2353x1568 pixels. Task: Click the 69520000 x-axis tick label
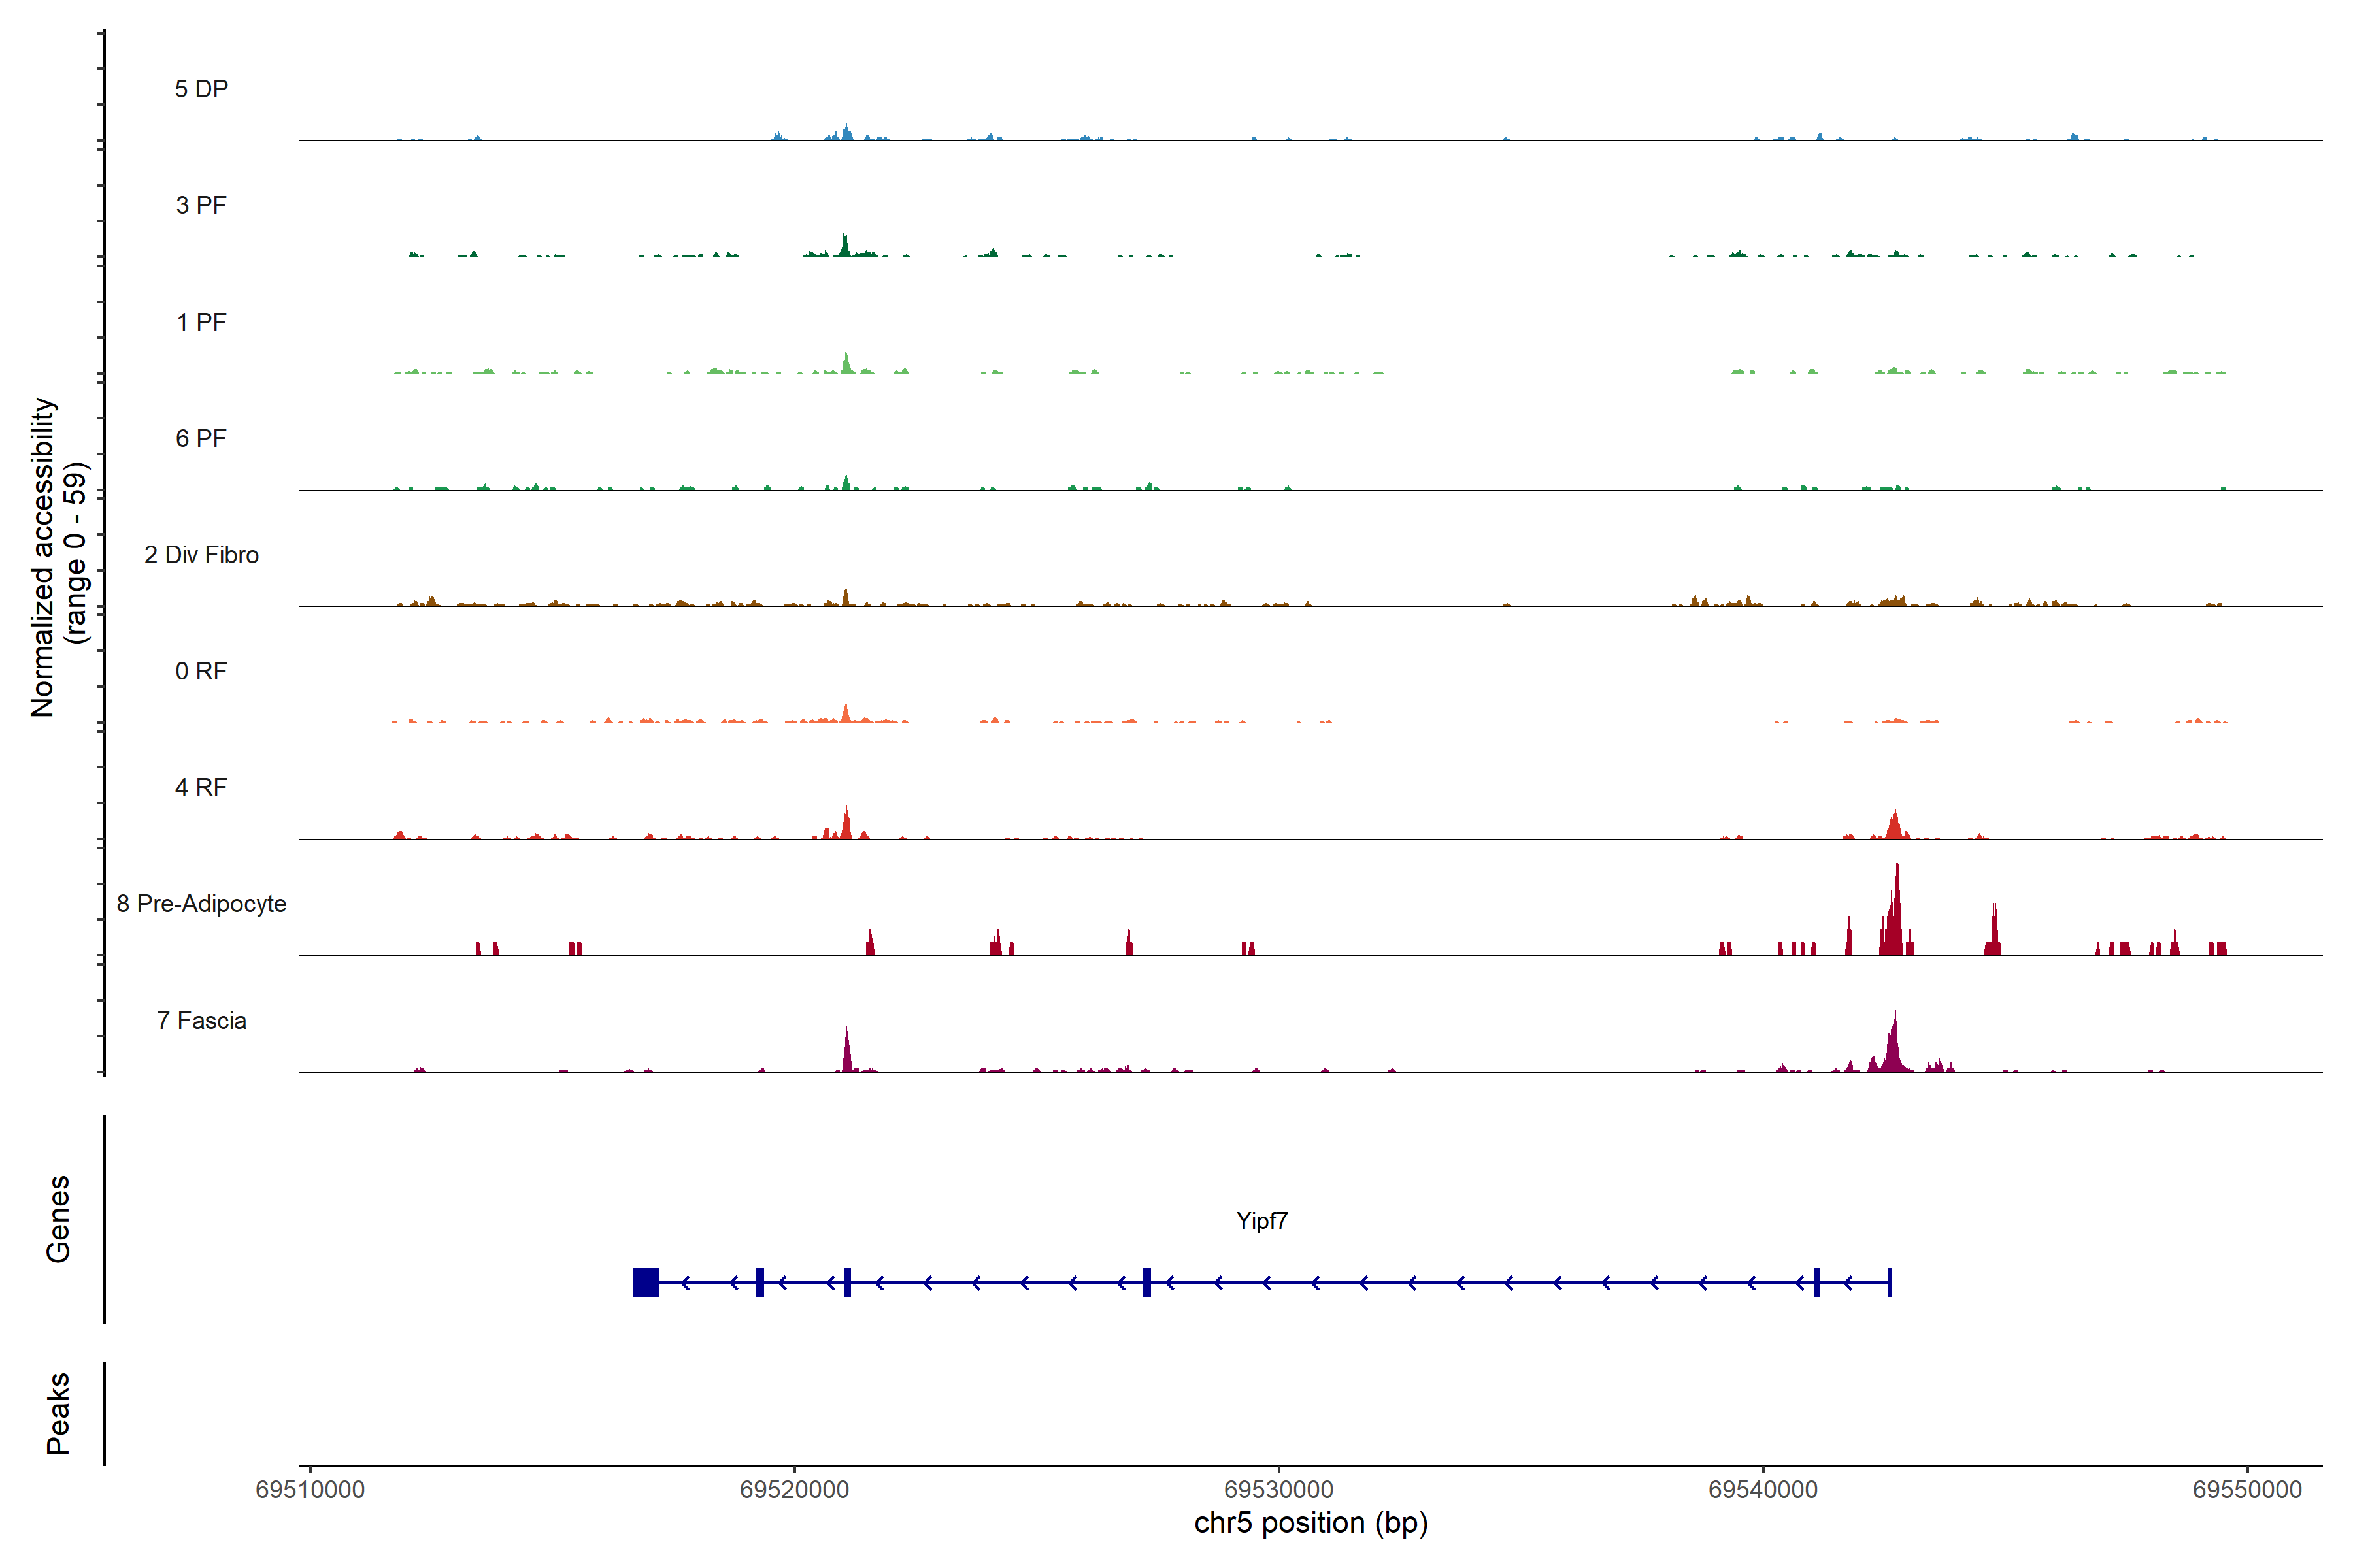794,1490
